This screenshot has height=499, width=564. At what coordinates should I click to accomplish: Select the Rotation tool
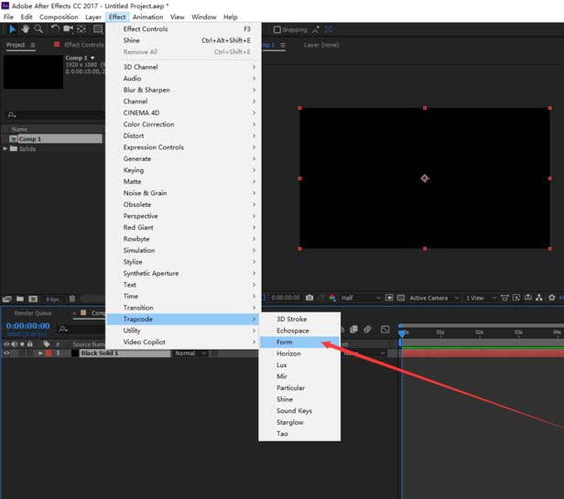tap(55, 29)
